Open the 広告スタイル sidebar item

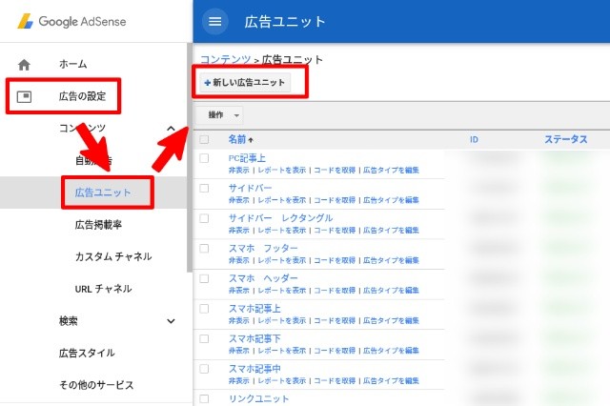(87, 353)
